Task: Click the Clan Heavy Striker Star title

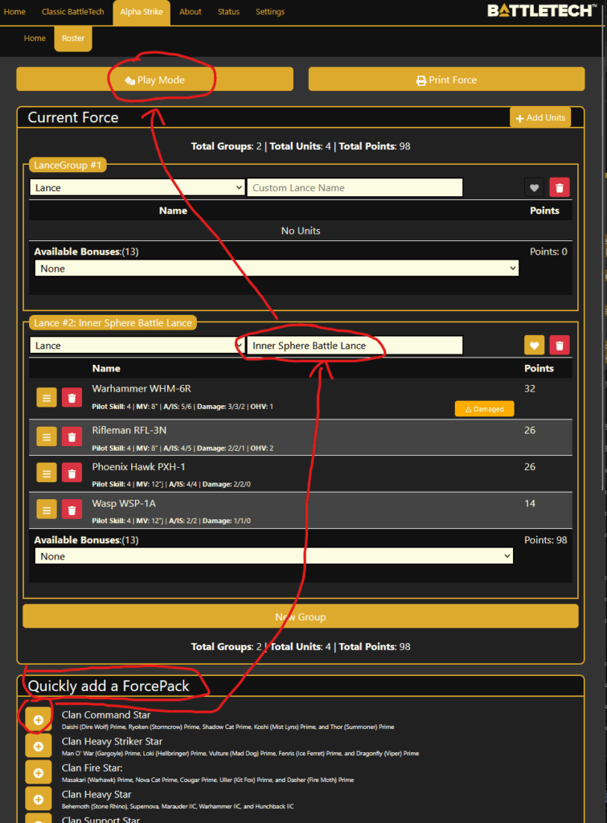Action: pyautogui.click(x=112, y=741)
